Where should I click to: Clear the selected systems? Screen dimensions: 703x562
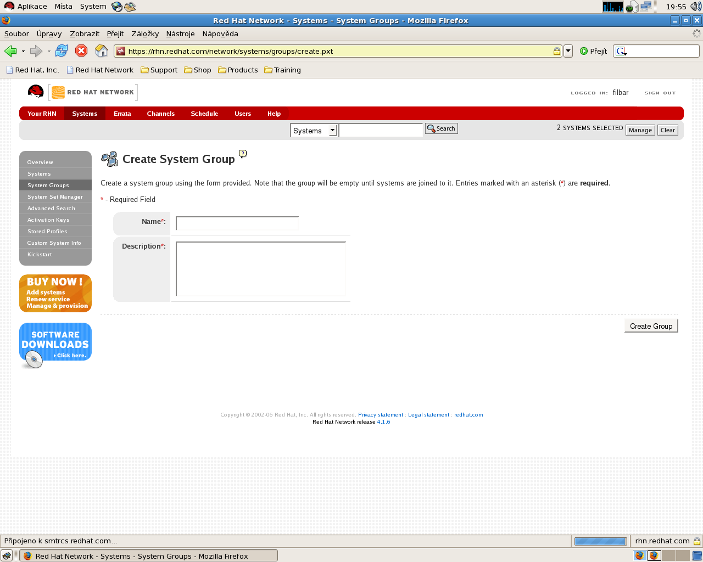(x=668, y=130)
